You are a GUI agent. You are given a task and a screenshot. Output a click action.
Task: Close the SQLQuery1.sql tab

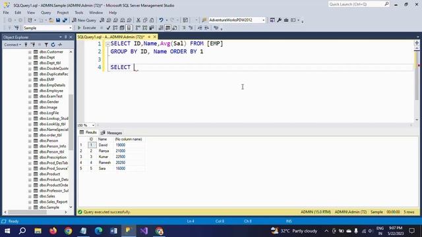pos(155,37)
